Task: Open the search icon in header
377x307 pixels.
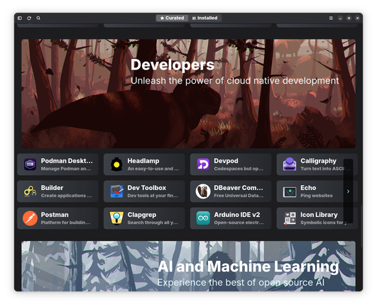Action: click(38, 18)
